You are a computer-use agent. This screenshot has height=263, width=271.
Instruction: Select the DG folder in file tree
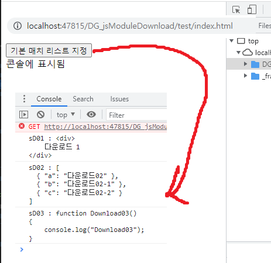click(255, 64)
